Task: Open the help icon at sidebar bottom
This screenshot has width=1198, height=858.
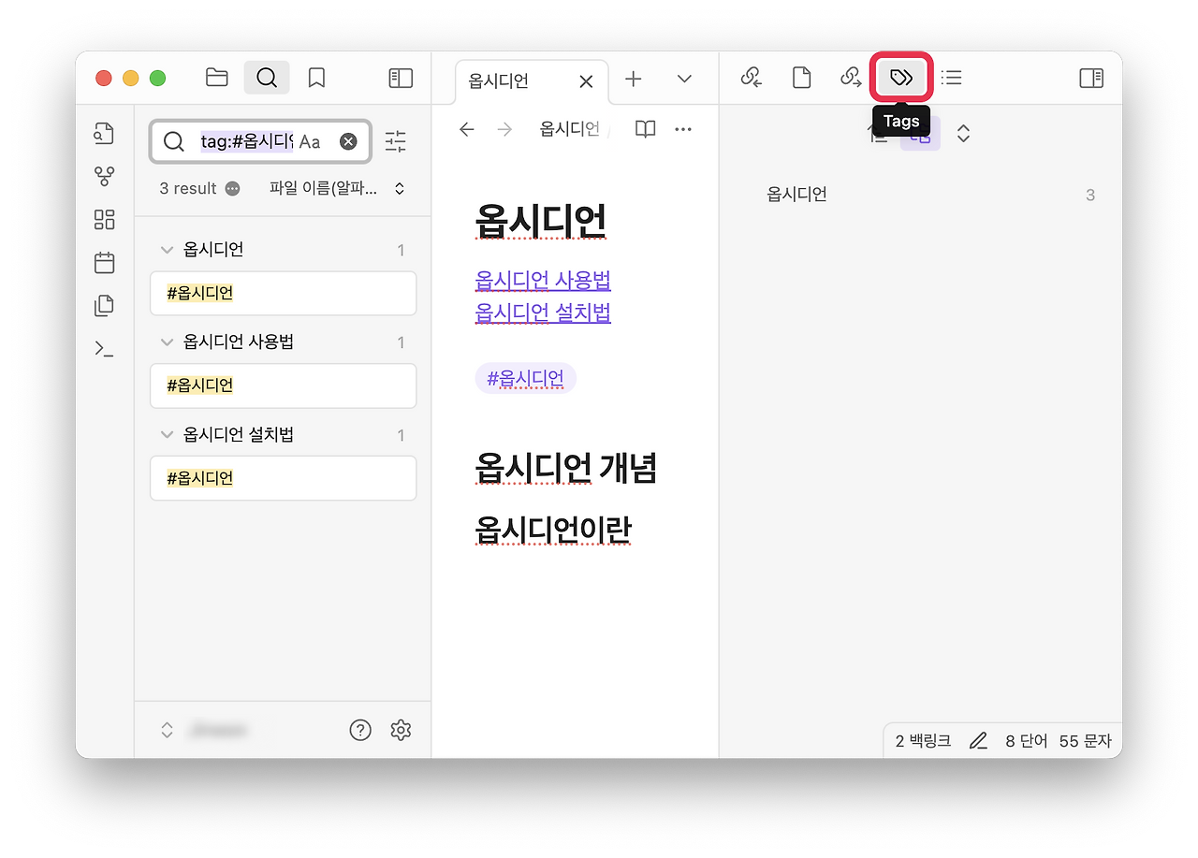Action: (360, 730)
